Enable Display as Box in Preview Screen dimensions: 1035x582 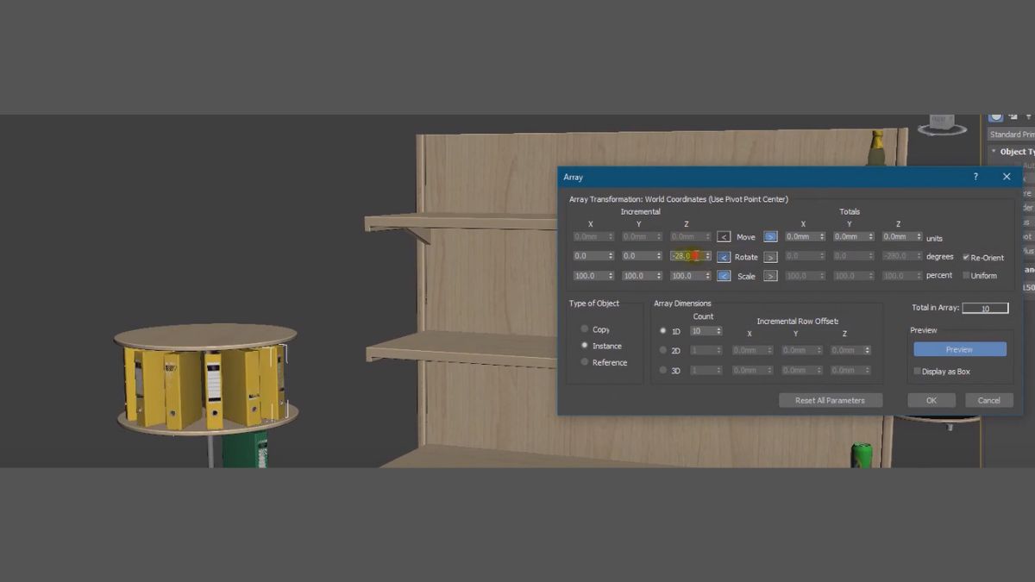click(917, 370)
